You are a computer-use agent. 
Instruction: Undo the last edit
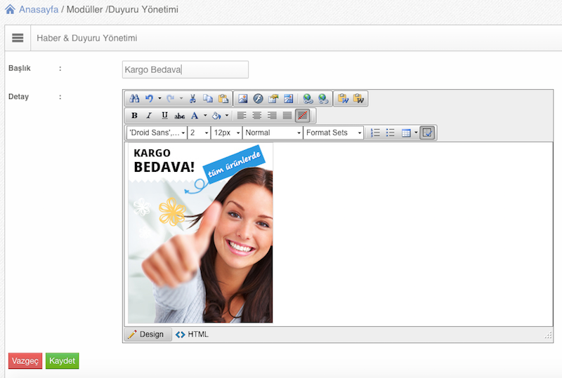point(149,98)
